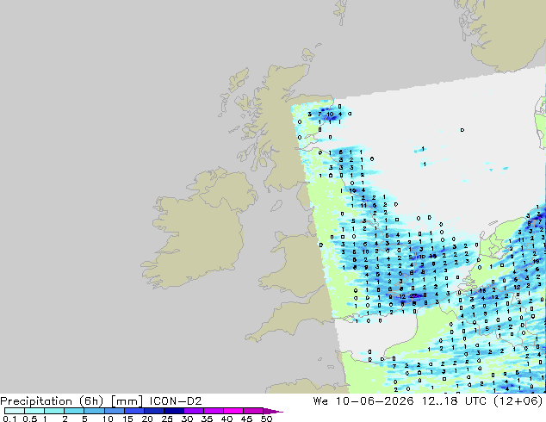
Task: Pick the 35–40 mm purple legend swatch
Action: pyautogui.click(x=214, y=411)
